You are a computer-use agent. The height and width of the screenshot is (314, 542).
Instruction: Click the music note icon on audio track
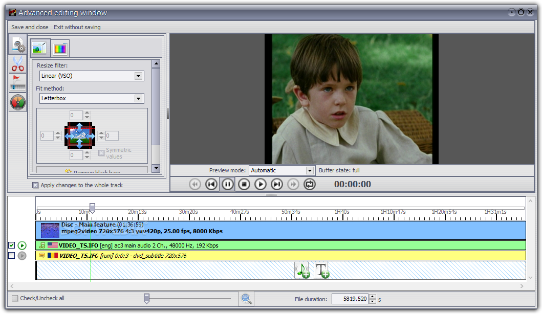(x=42, y=245)
